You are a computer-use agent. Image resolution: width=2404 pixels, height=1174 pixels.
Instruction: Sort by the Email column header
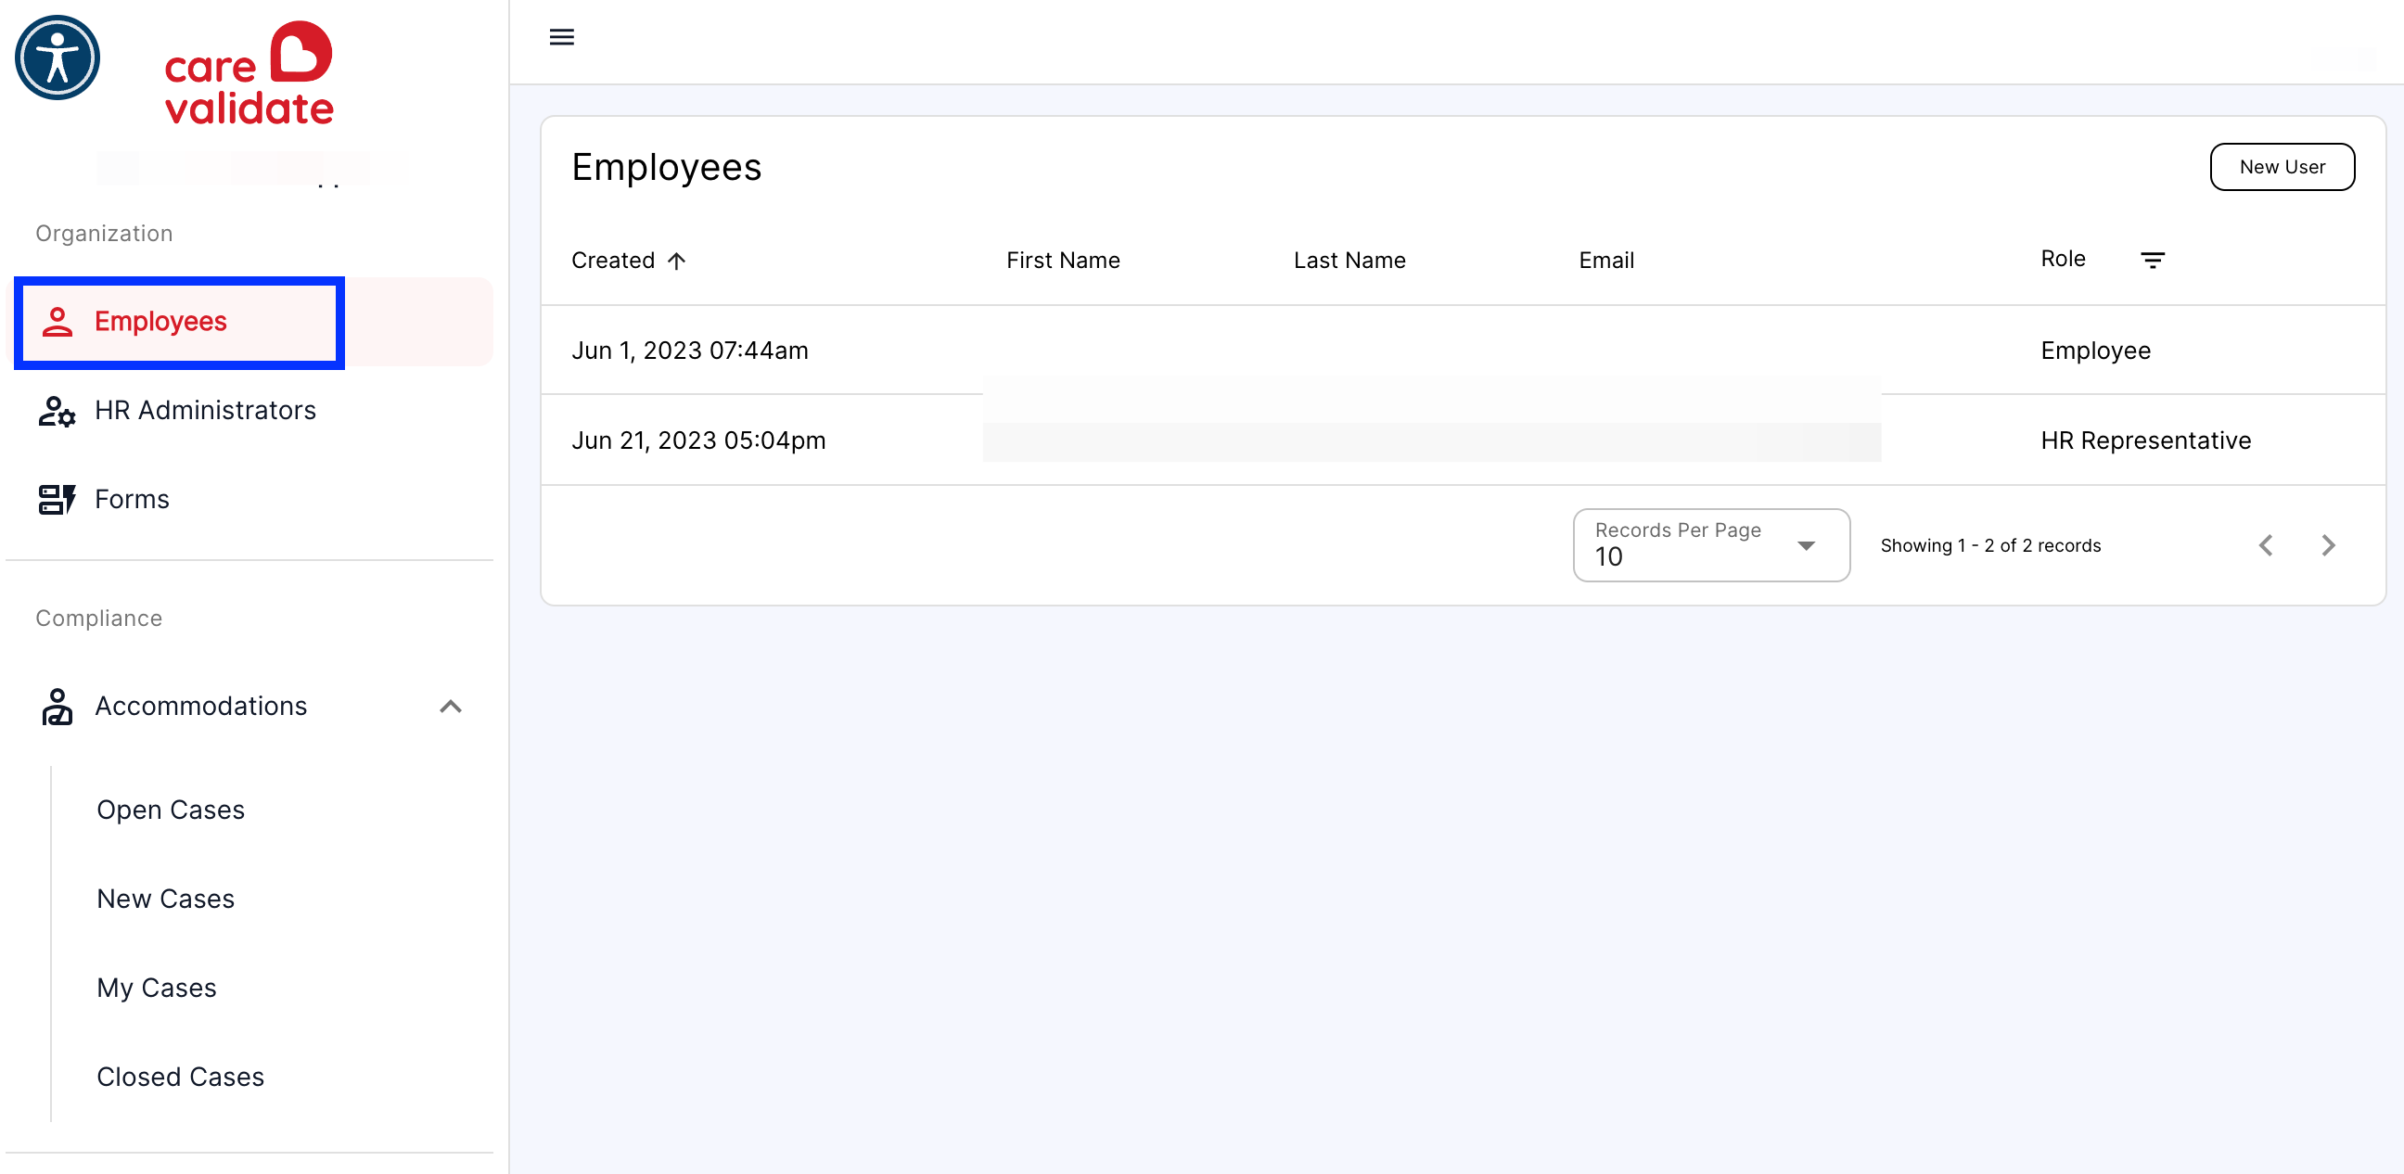[1606, 261]
